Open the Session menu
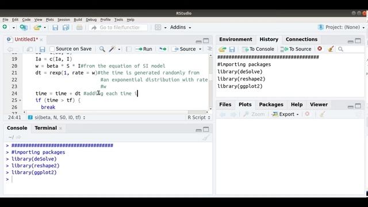Viewport: 368px width, 207px height. (64, 20)
